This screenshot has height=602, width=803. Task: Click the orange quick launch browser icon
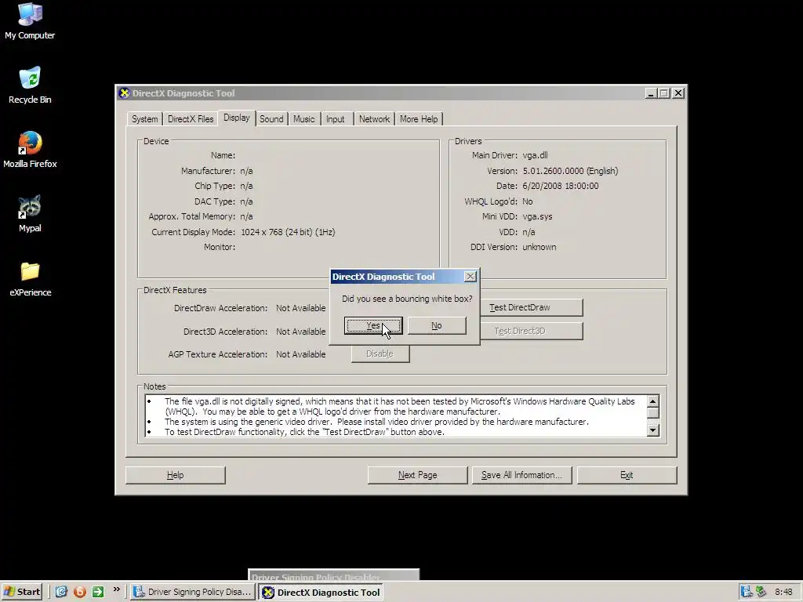tap(80, 592)
